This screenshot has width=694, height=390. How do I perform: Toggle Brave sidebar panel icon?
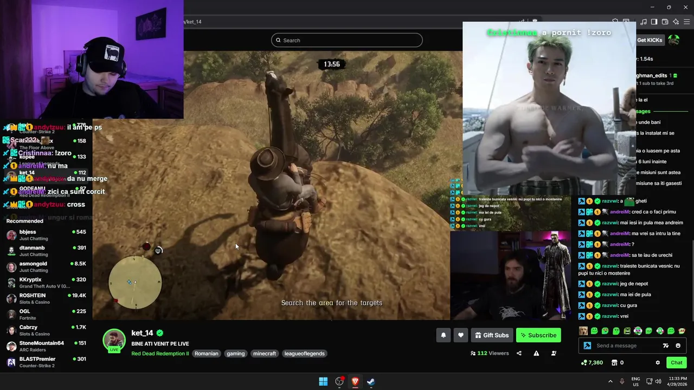[654, 22]
